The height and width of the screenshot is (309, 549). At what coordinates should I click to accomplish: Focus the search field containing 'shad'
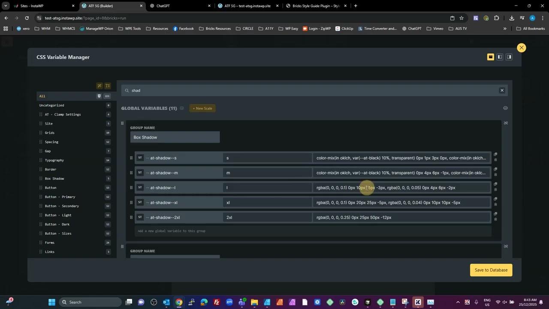pos(314,91)
